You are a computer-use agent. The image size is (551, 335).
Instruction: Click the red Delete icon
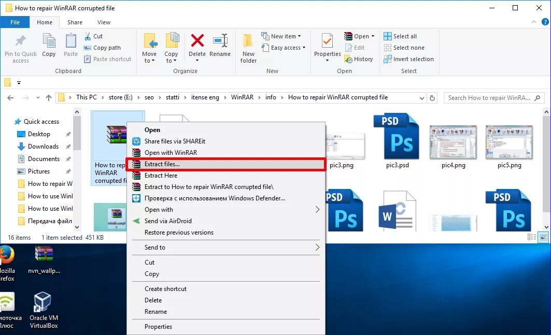(197, 40)
